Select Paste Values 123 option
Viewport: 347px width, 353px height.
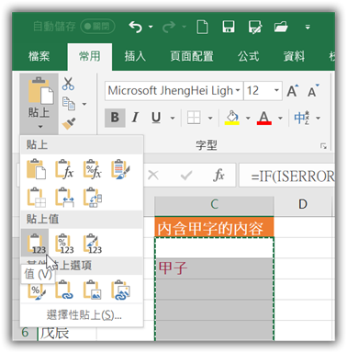36,244
